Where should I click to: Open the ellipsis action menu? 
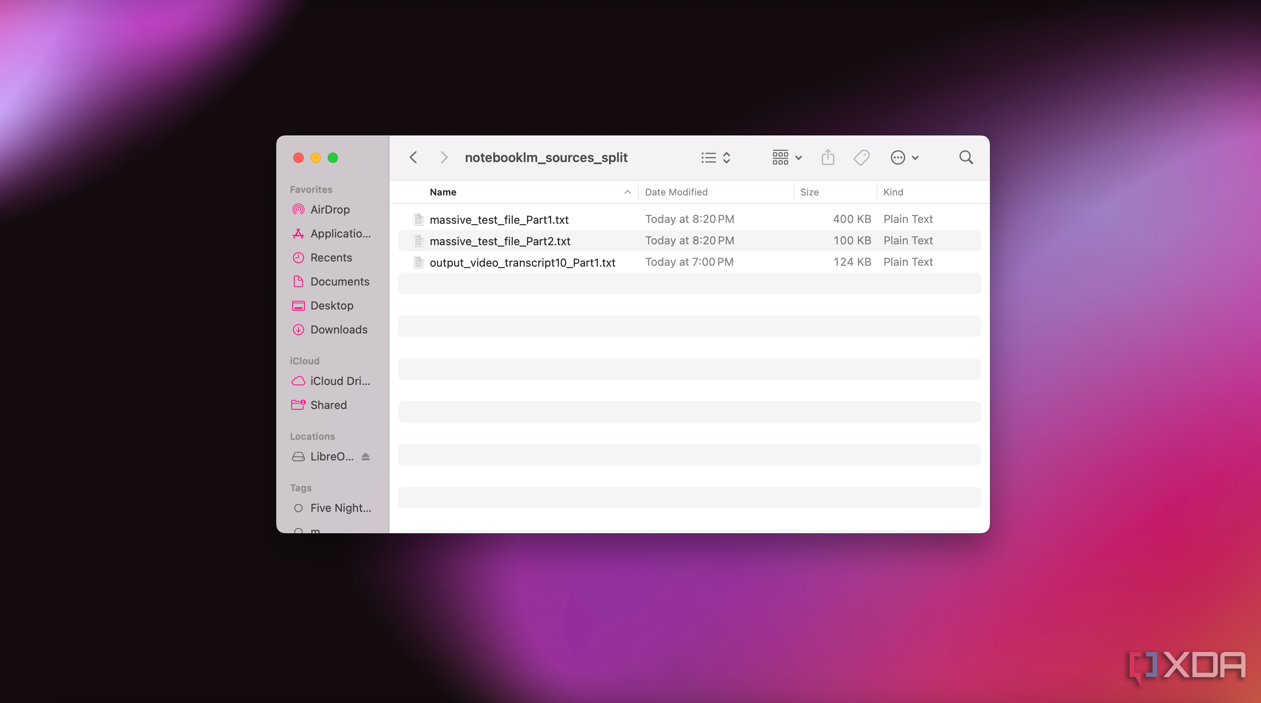coord(904,157)
